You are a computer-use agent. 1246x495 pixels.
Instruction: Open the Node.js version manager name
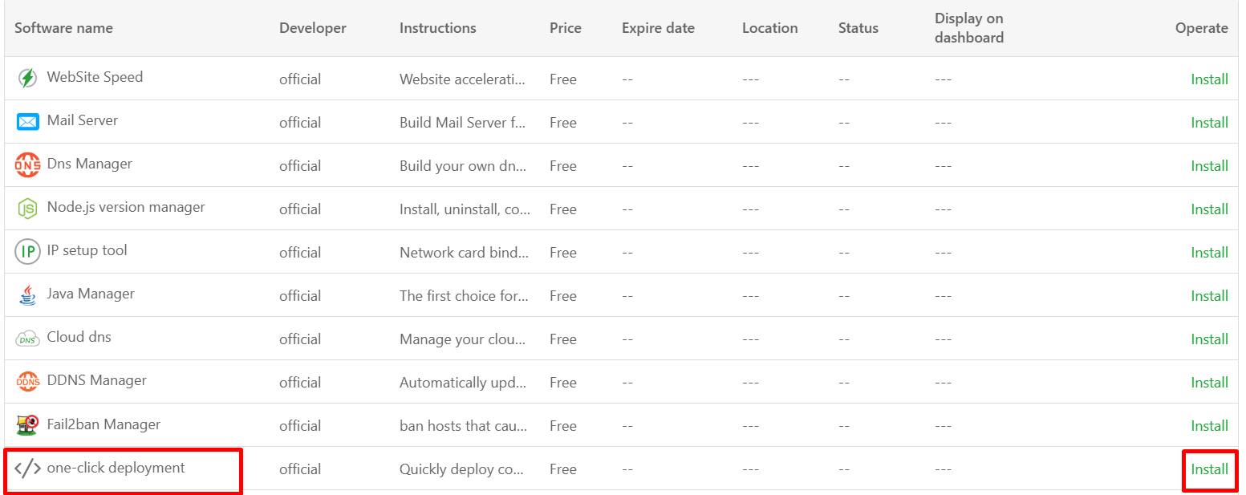tap(126, 207)
